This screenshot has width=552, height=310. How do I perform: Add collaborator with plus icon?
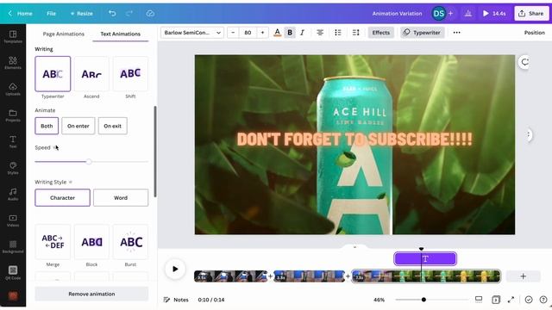(x=450, y=14)
